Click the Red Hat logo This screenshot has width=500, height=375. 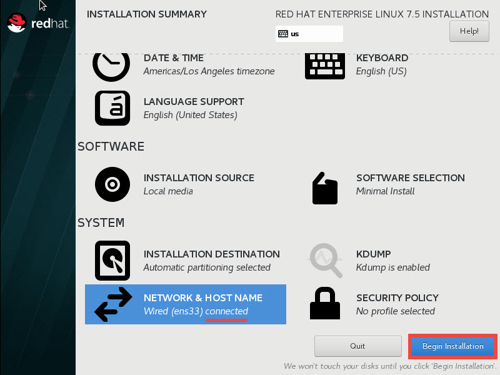click(37, 24)
